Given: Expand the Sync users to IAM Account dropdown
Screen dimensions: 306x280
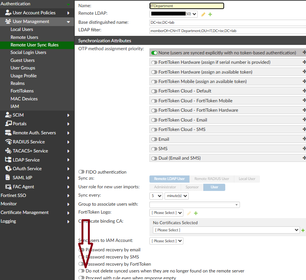Looking at the screenshot, I should 166,241.
